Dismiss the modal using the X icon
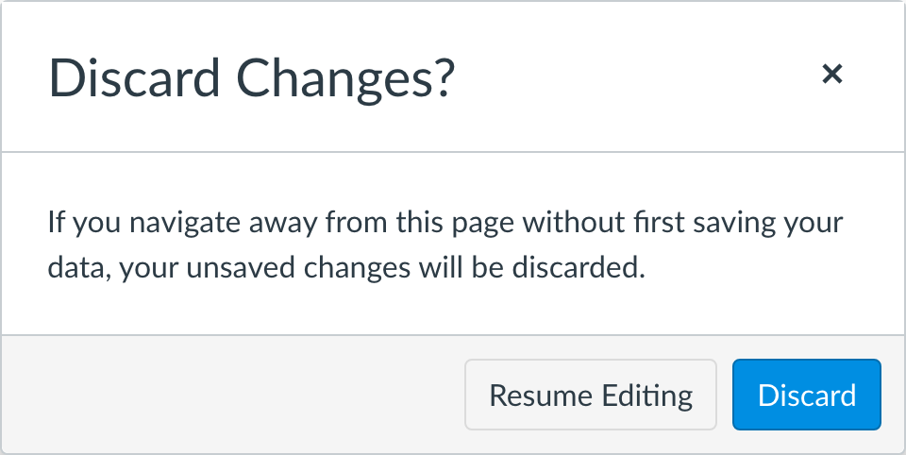 click(831, 75)
